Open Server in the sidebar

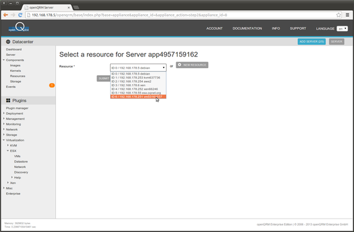10,55
